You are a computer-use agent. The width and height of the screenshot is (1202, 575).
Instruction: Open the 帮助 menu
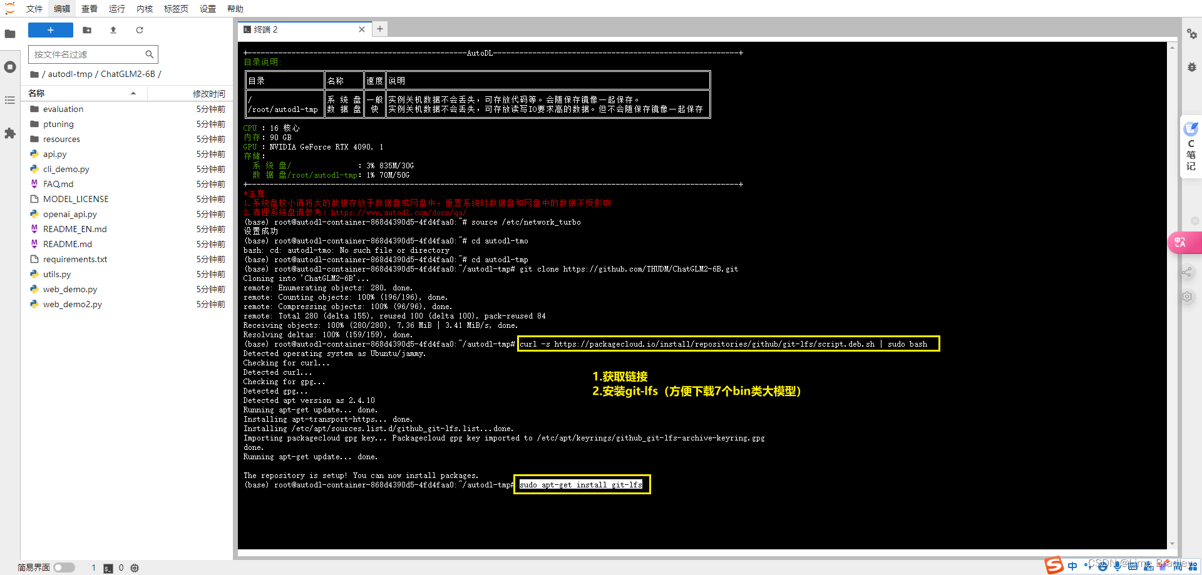click(235, 9)
